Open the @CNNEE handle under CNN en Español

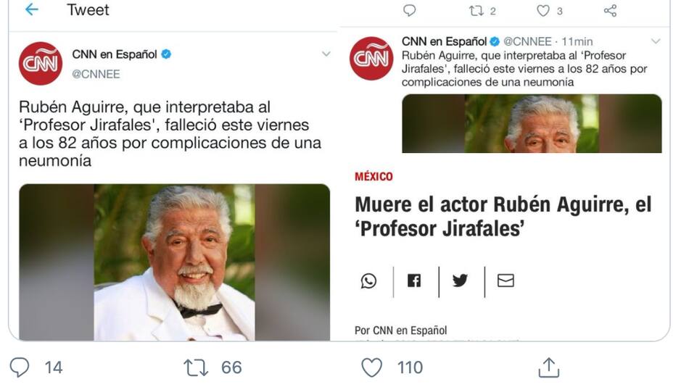tap(96, 74)
